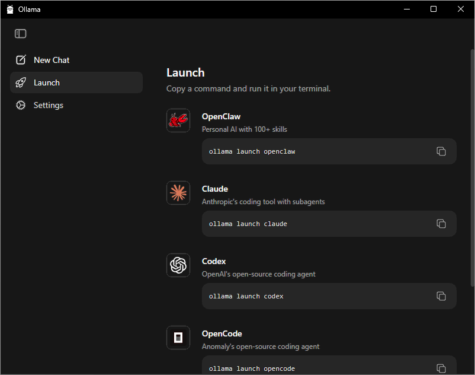Click the New Chat compose icon
Screen dimensions: 475x375
point(21,60)
